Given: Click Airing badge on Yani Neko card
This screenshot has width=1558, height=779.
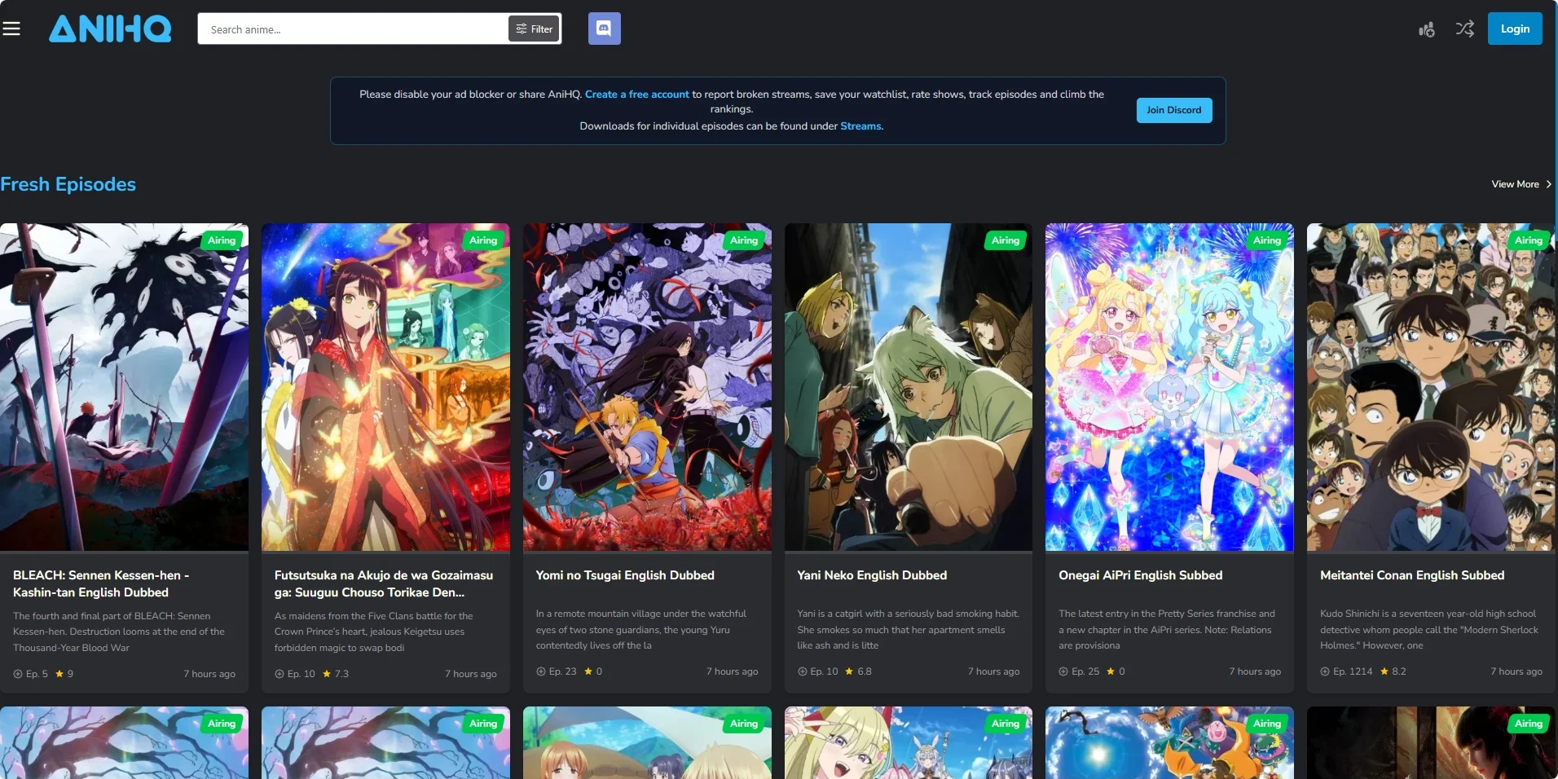Looking at the screenshot, I should pyautogui.click(x=1006, y=240).
